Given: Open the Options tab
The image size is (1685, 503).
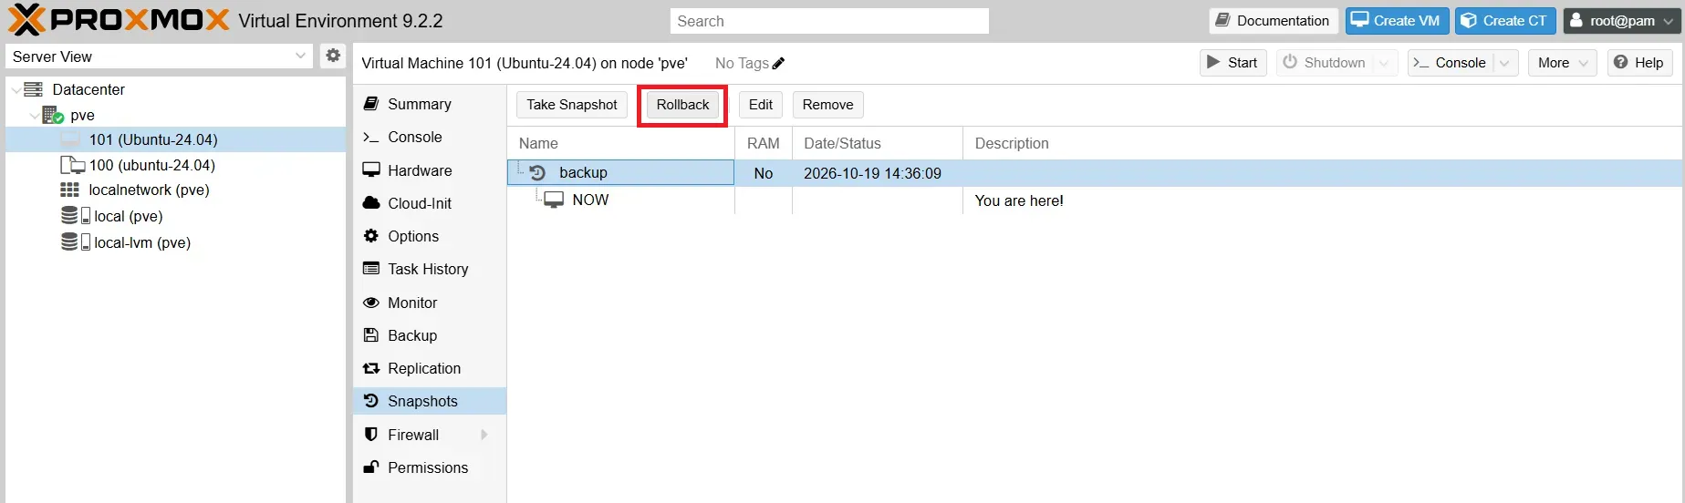Looking at the screenshot, I should click(430, 236).
